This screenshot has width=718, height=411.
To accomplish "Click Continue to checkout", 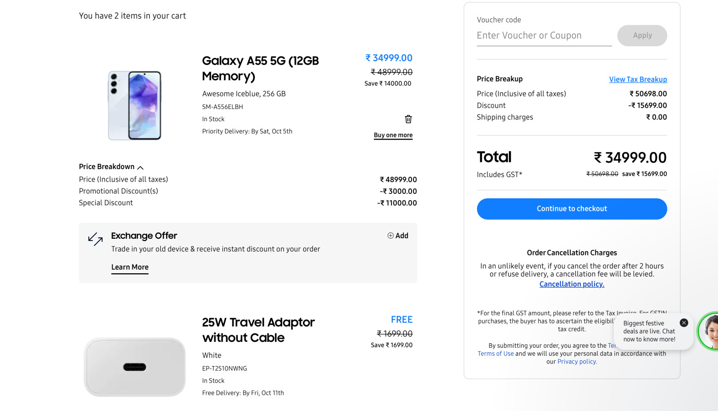I will click(x=572, y=209).
